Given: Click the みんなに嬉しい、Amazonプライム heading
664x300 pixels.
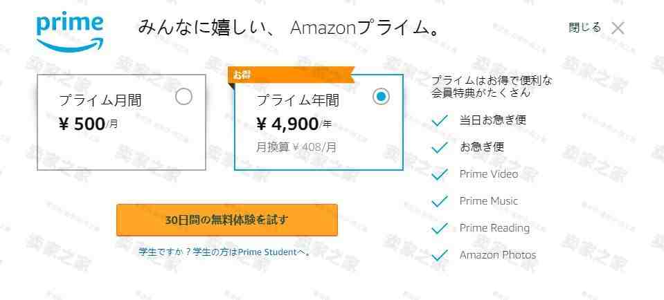Looking at the screenshot, I should pos(289,28).
